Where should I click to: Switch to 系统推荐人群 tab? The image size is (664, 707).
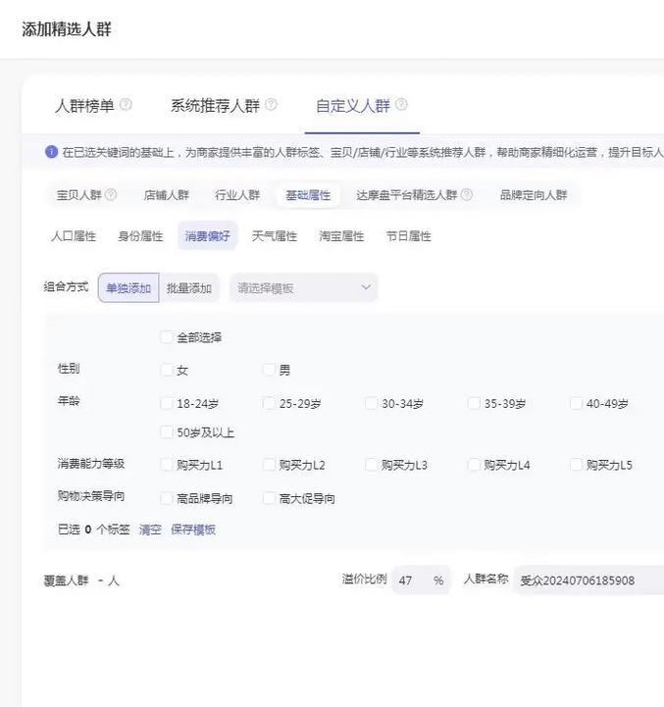215,106
